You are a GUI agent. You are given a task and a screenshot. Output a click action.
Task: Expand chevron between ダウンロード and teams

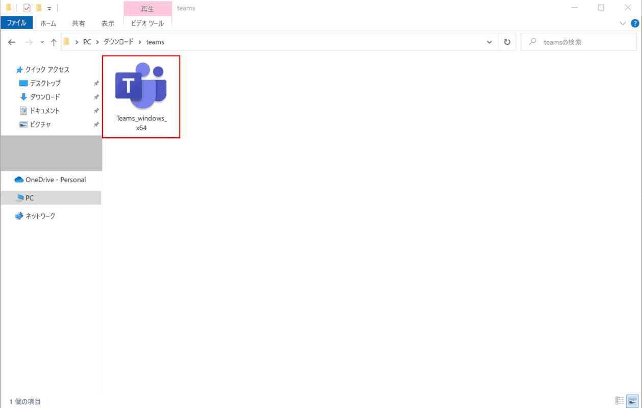tap(139, 42)
